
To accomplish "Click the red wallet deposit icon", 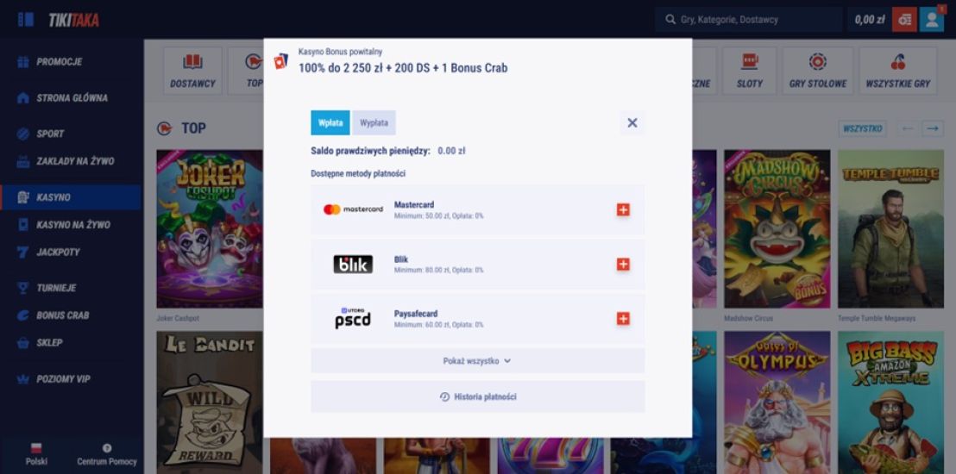I will click(x=904, y=20).
